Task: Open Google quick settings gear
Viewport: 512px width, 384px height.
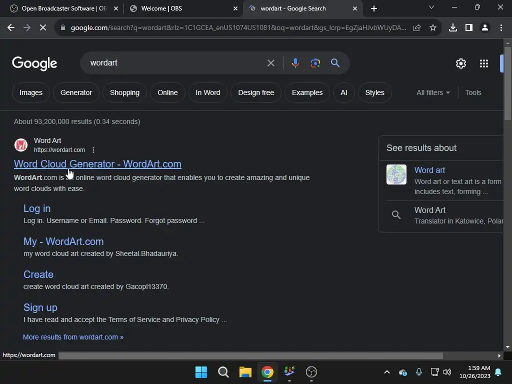Action: tap(460, 63)
